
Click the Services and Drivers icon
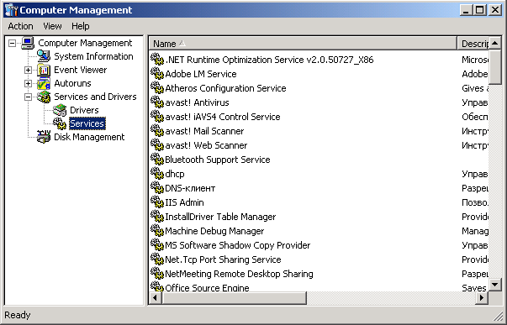tap(44, 97)
